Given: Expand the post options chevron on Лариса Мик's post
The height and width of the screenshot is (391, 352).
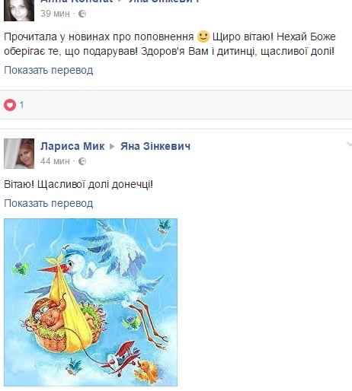Looking at the screenshot, I should pos(349,145).
